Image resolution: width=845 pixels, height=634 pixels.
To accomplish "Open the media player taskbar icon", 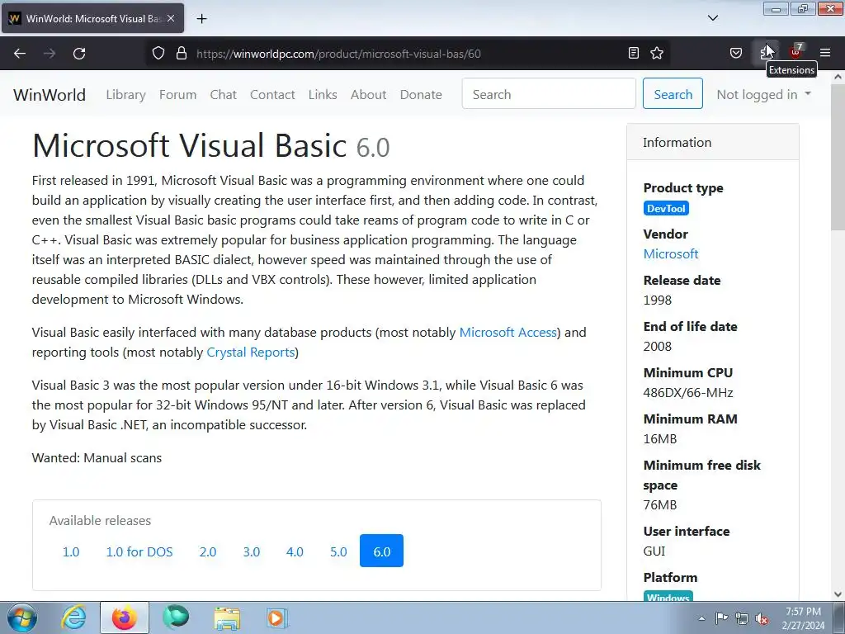I will pos(277,617).
